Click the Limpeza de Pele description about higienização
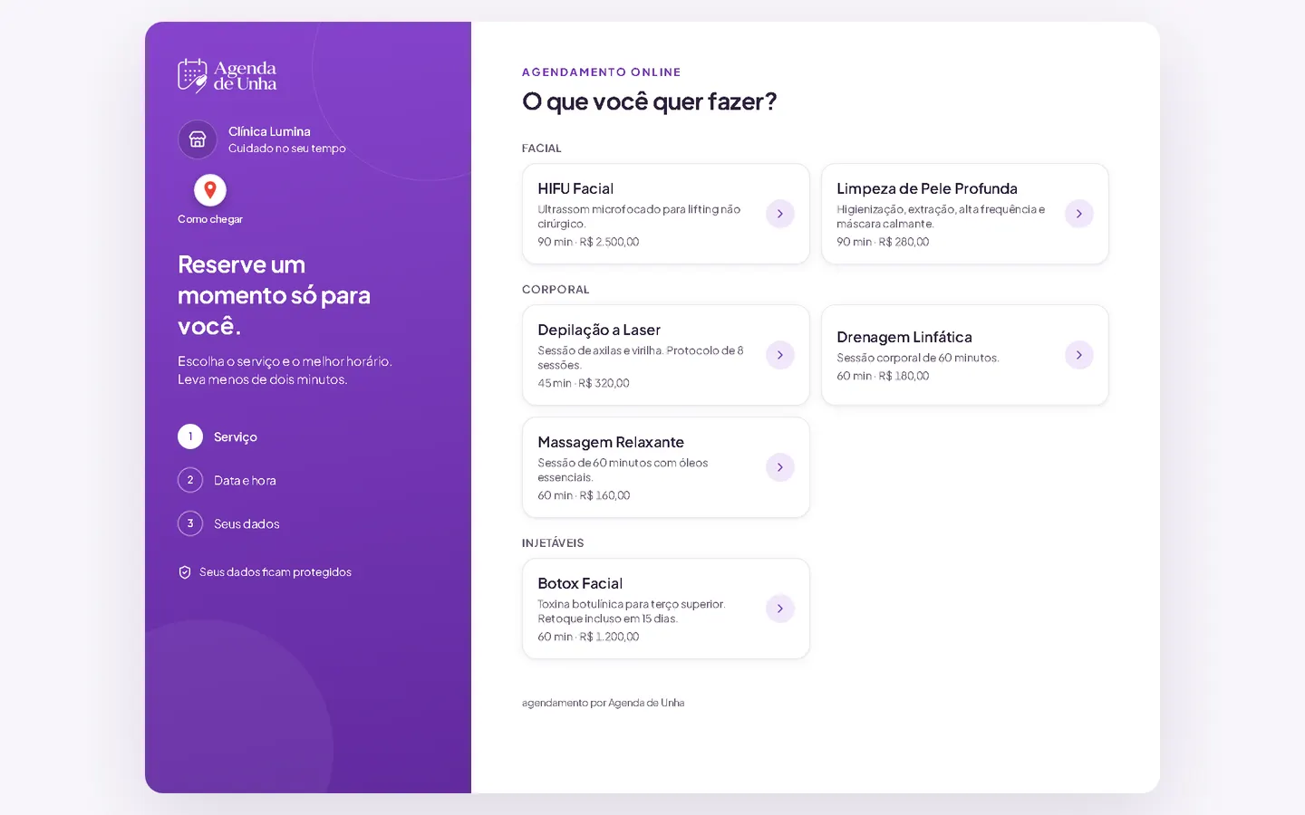The image size is (1305, 815). click(941, 216)
